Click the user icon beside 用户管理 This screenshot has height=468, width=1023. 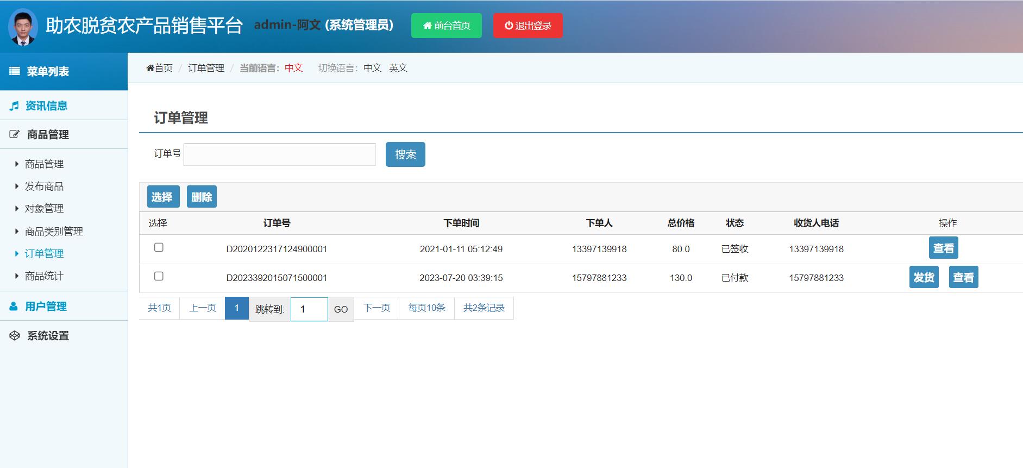pos(14,307)
